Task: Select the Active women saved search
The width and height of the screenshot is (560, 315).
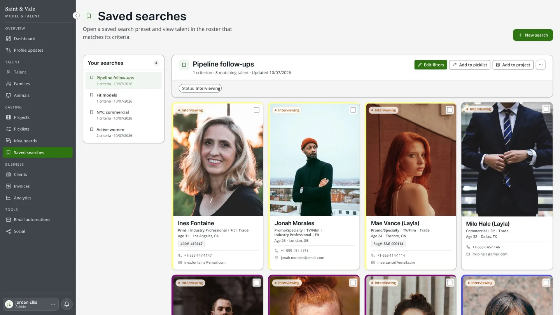Action: [x=124, y=133]
